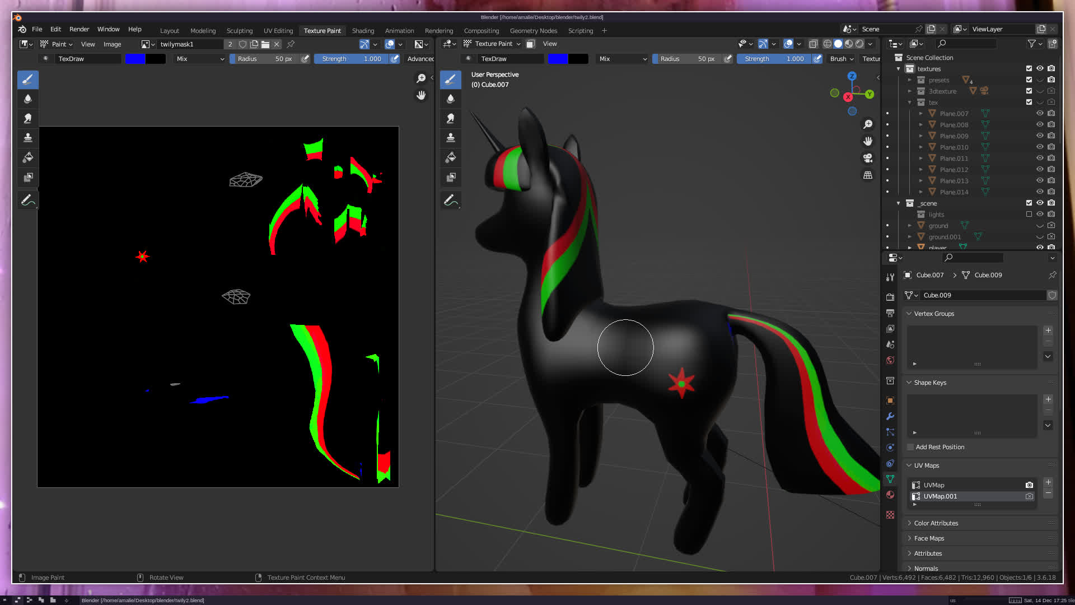Select the Annotate tool in 3D viewport
The height and width of the screenshot is (605, 1075).
point(450,200)
